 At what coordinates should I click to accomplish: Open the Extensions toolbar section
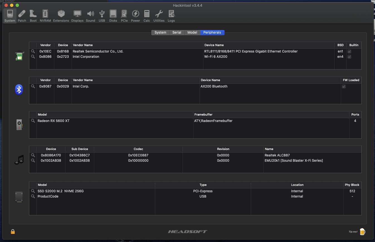[x=61, y=16]
